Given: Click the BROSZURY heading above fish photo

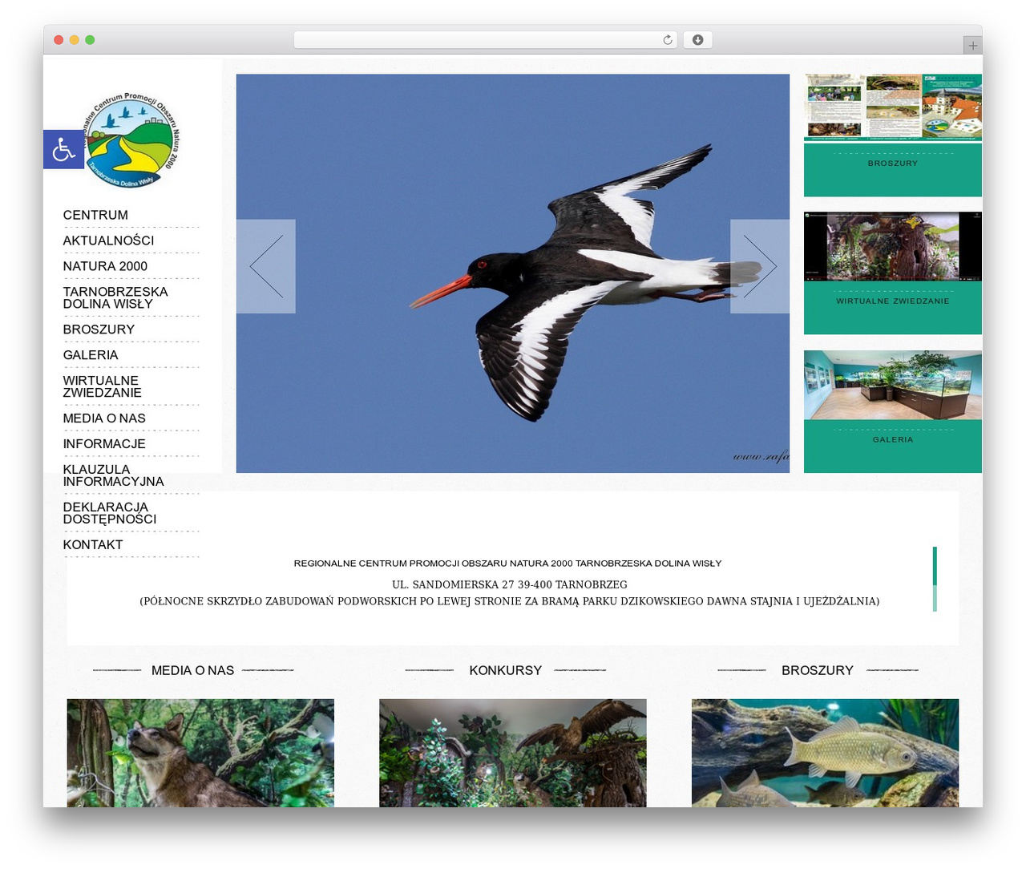Looking at the screenshot, I should click(x=817, y=670).
